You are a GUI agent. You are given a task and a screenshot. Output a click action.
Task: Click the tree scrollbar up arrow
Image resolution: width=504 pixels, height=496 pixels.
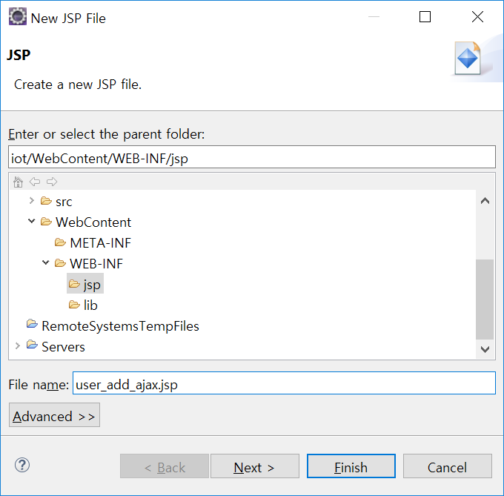485,201
